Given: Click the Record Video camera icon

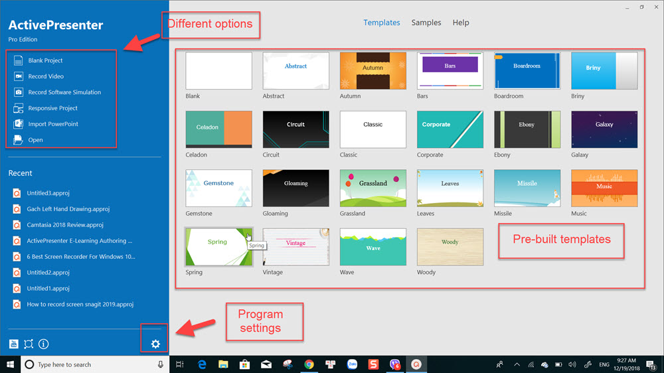Looking at the screenshot, I should coord(18,76).
